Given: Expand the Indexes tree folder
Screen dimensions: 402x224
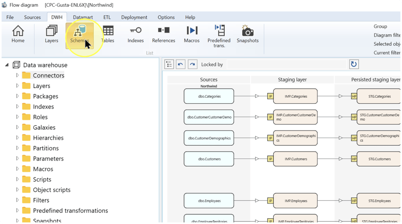Looking at the screenshot, I should (17, 106).
